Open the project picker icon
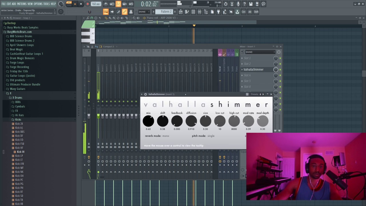 [x=212, y=12]
